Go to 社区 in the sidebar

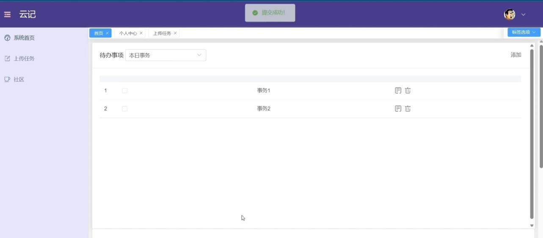pyautogui.click(x=19, y=80)
